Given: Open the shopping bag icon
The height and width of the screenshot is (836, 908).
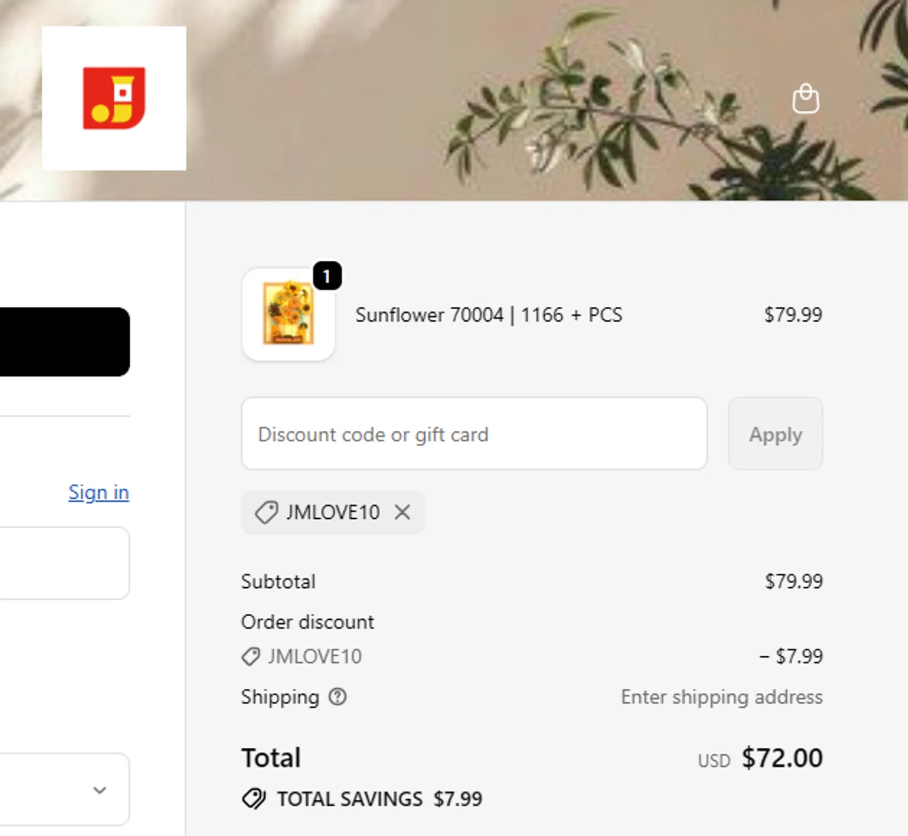Looking at the screenshot, I should click(x=806, y=99).
